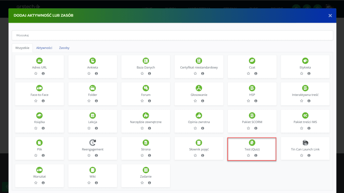The width and height of the screenshot is (344, 193).
Task: Open info for Etykieta
Action: (309, 73)
